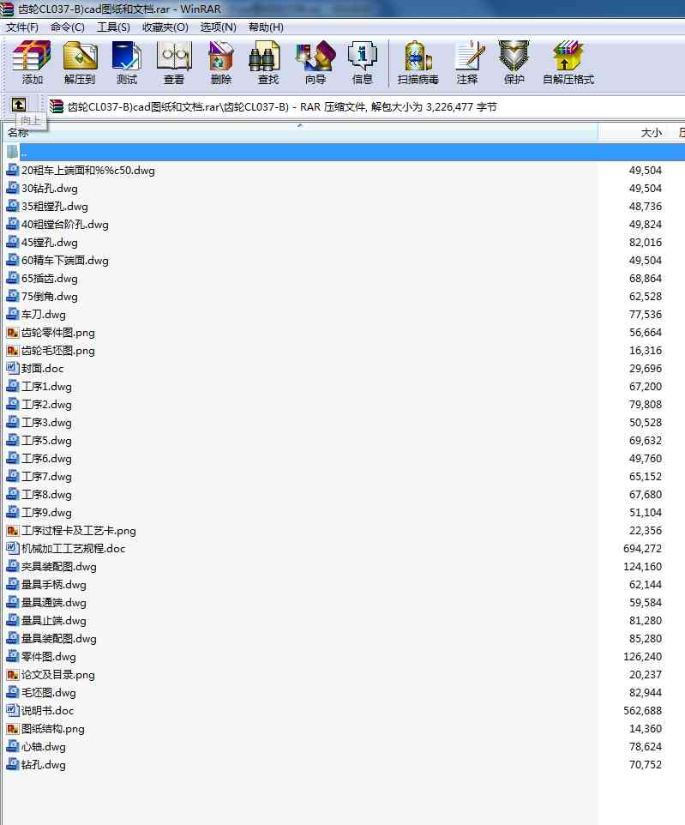The height and width of the screenshot is (825, 685).
Task: Select file 工序1.dwg
Action: click(47, 387)
